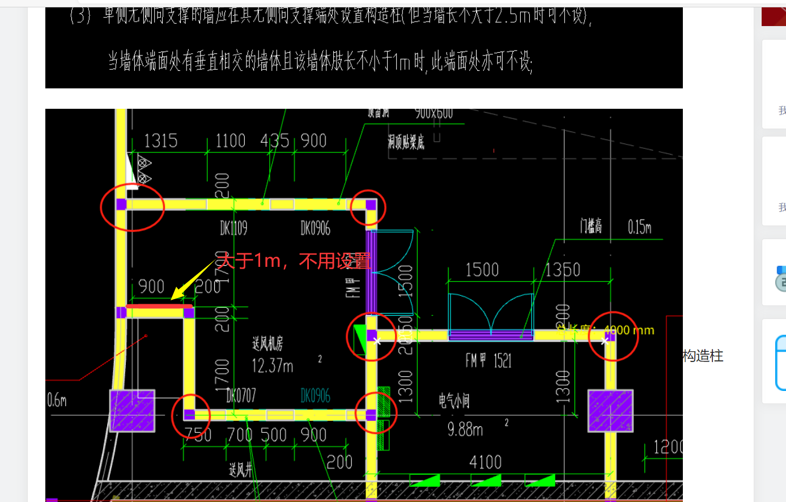Image resolution: width=786 pixels, height=502 pixels.
Task: Select the FM甲 1521 door label
Action: (x=488, y=360)
